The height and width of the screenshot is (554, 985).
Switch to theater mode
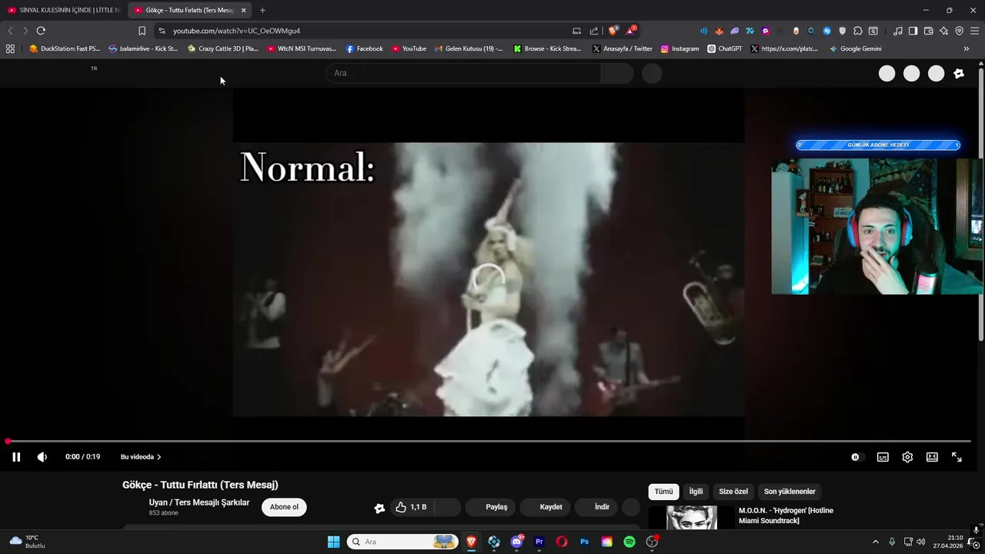click(x=932, y=457)
